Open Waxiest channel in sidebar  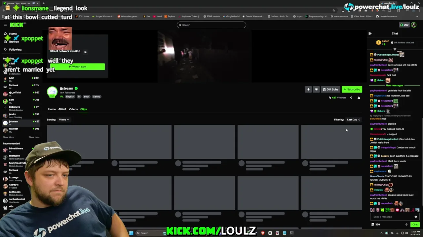[21, 130]
